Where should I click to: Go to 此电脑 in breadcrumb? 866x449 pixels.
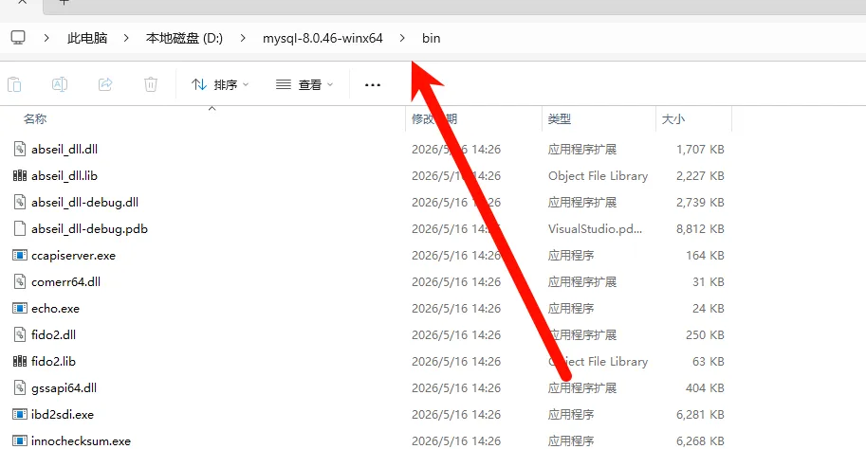tap(87, 38)
